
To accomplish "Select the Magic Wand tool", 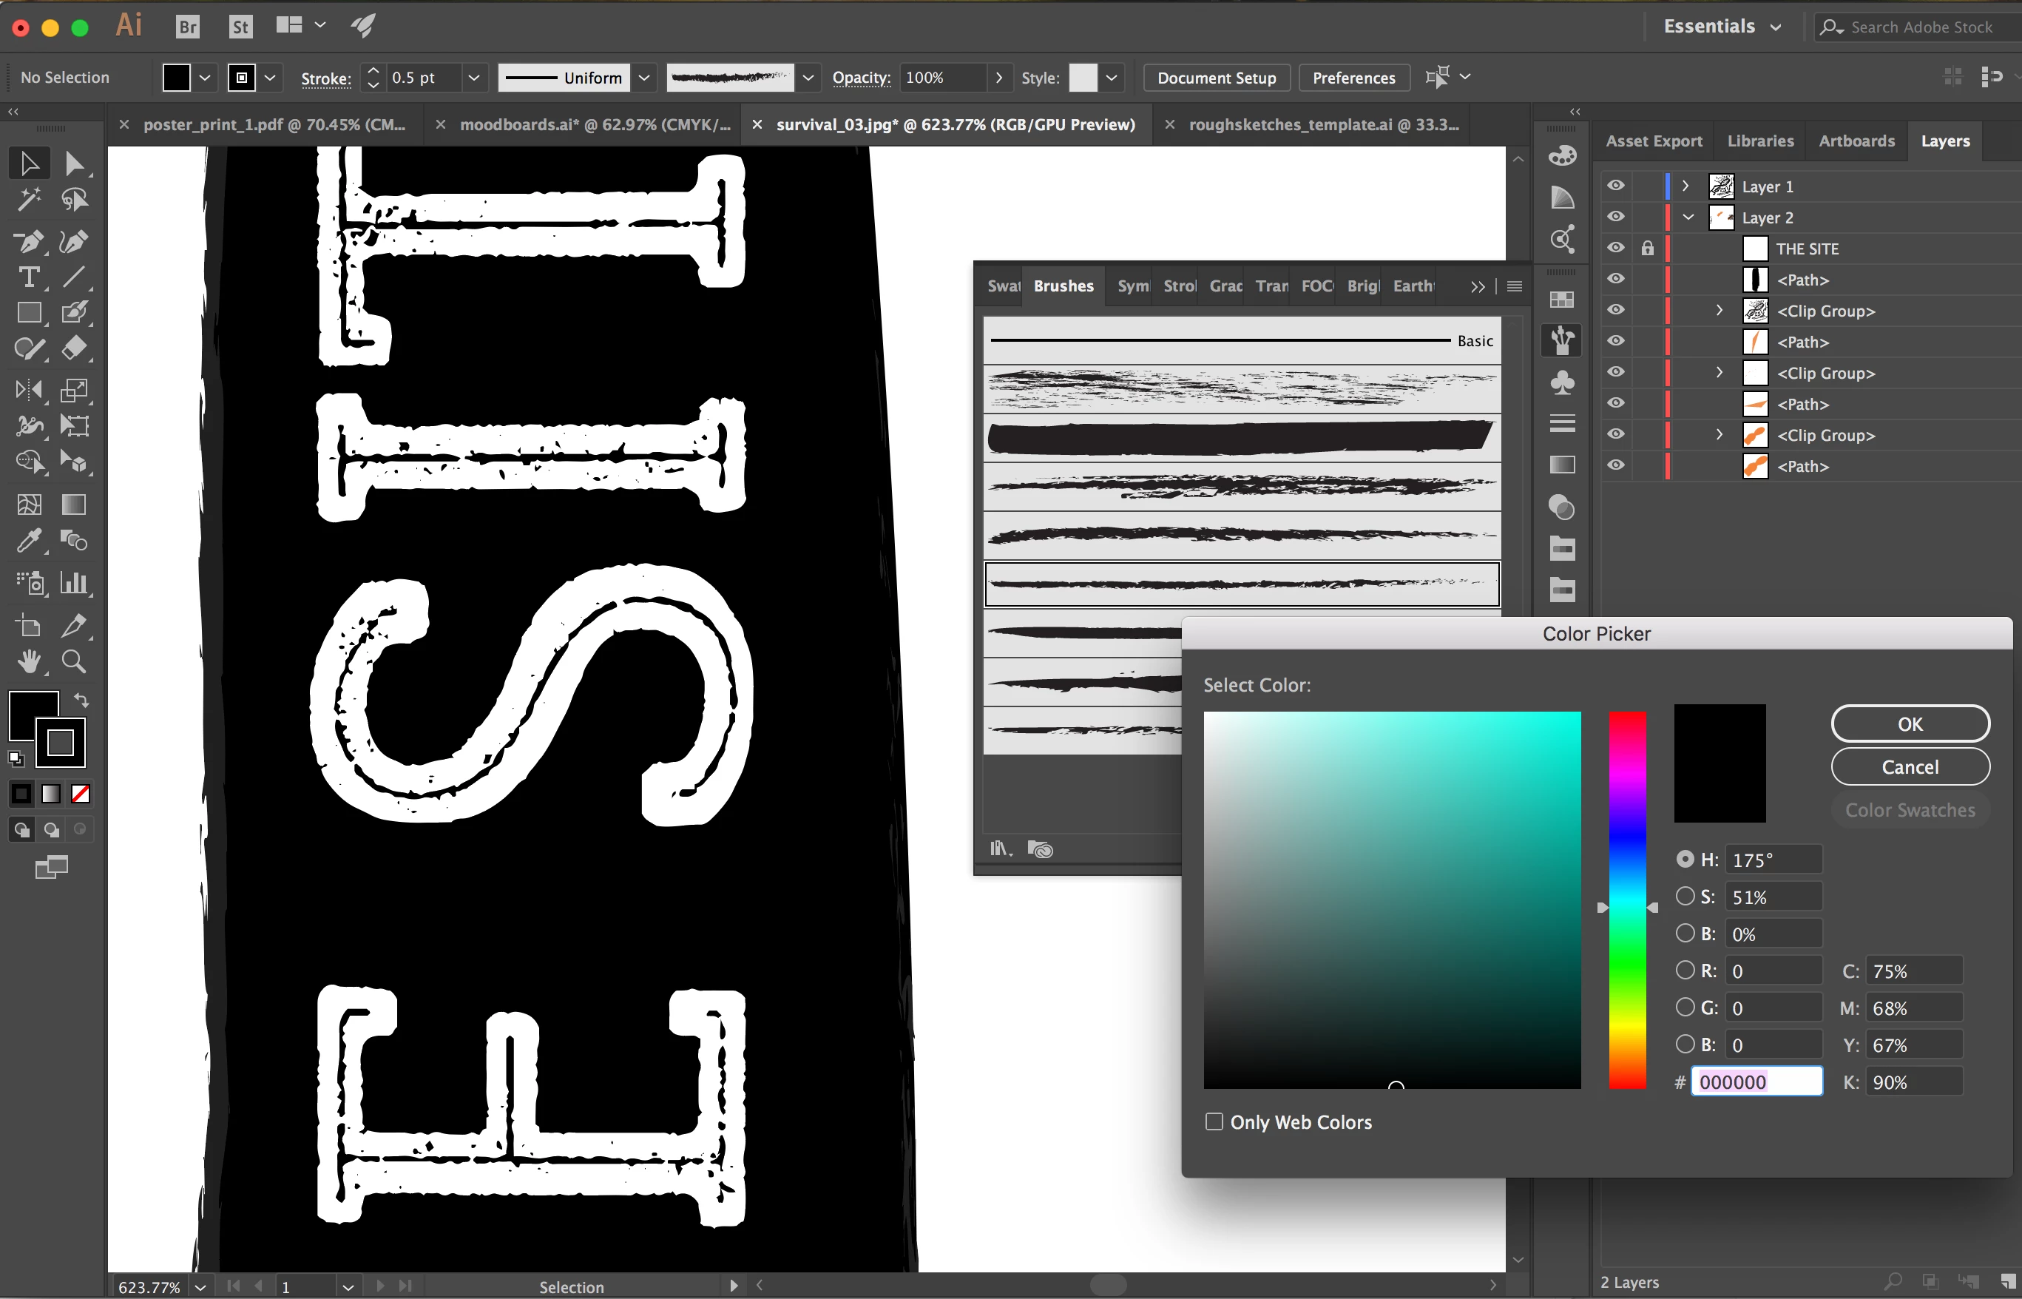I will coord(29,200).
